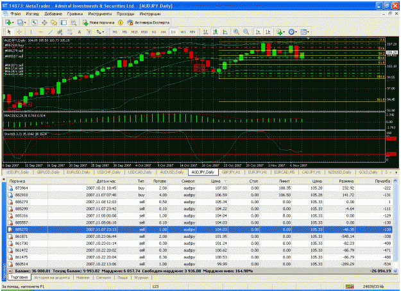Select Candlesticks chart display icon

[216, 32]
